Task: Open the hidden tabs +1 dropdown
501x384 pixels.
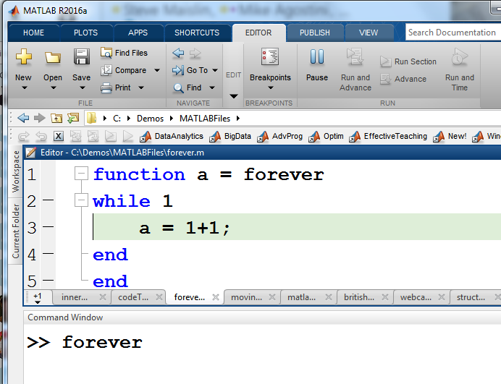Action: point(38,297)
